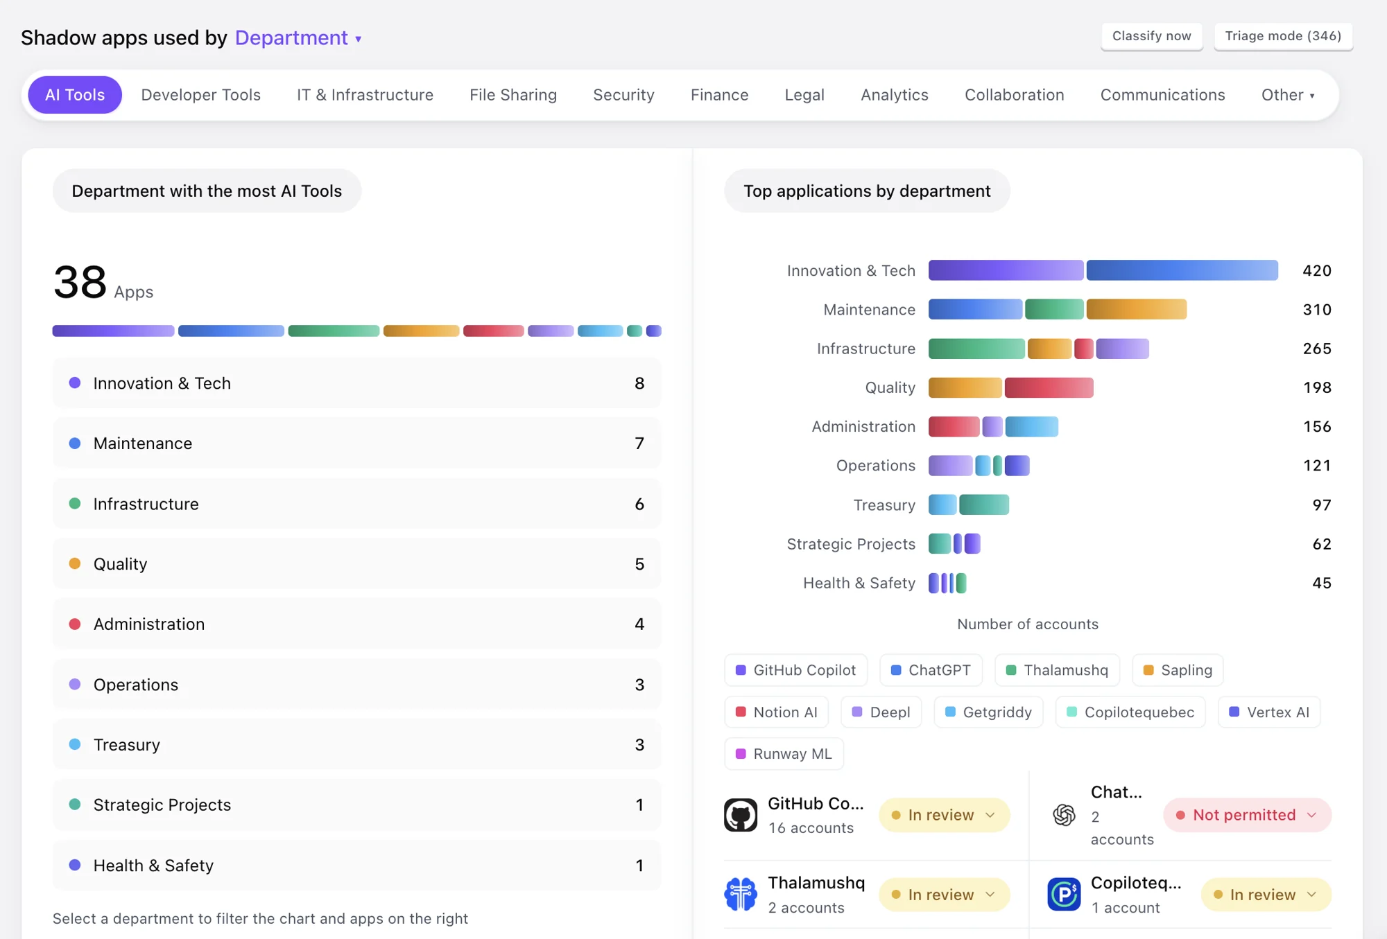Select the Treasury department row

[357, 745]
